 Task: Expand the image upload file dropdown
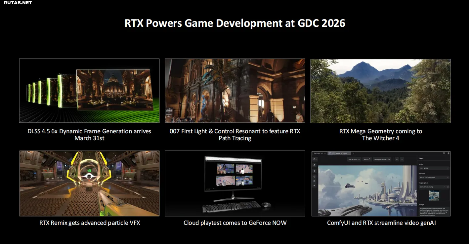coord(432,187)
